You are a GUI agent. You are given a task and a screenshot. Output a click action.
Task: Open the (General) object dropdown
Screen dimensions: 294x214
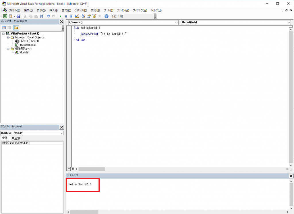click(176, 22)
